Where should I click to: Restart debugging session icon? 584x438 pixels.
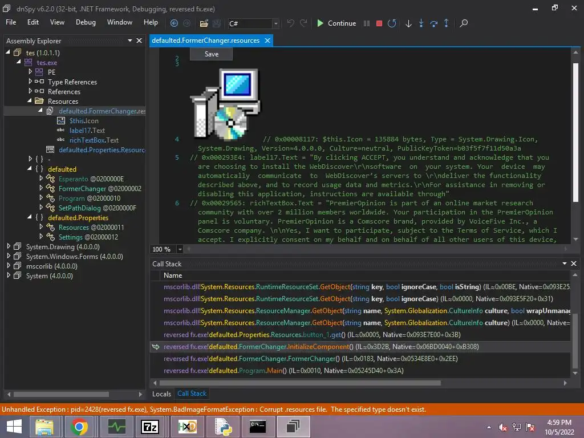pos(392,23)
